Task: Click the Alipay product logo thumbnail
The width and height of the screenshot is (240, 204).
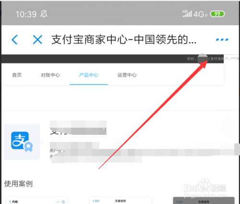Action: [x=22, y=142]
